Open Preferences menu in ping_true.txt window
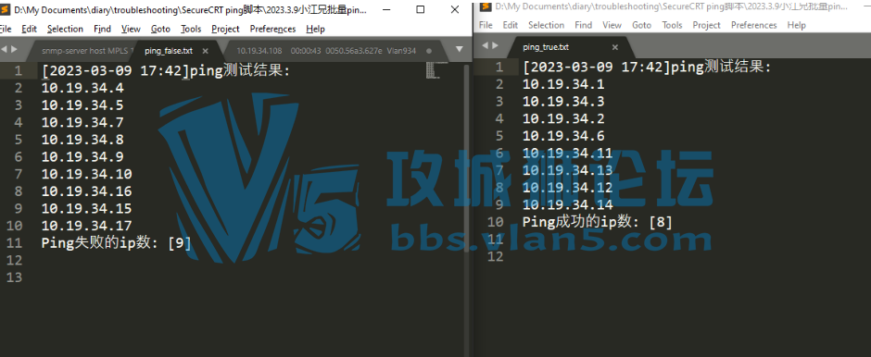 (x=754, y=25)
